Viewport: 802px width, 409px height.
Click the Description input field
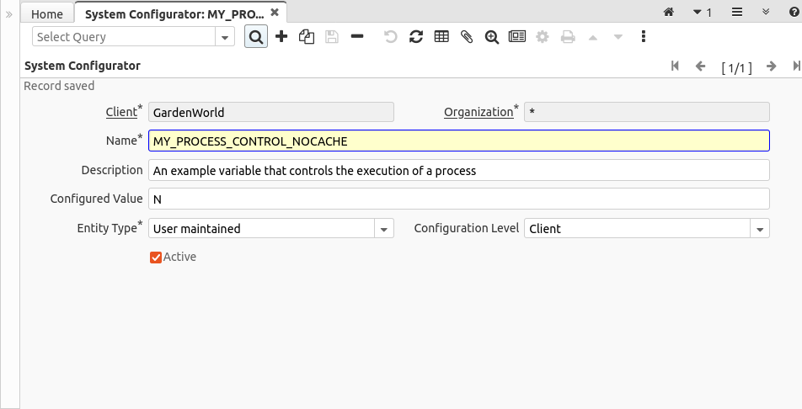(459, 170)
